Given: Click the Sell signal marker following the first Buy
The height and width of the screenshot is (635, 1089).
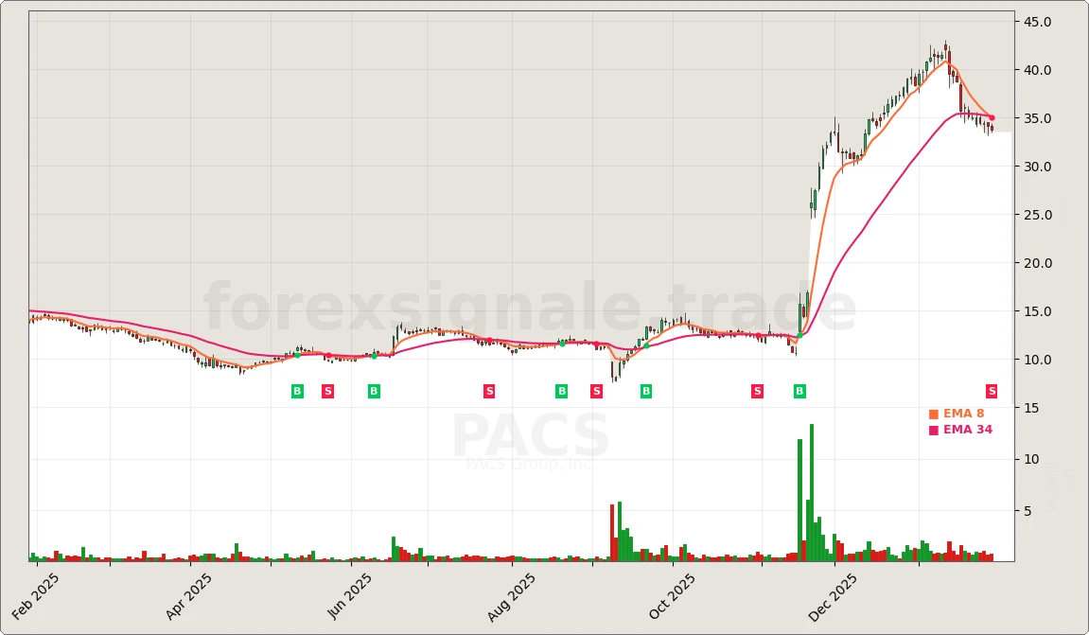Looking at the screenshot, I should (x=327, y=391).
